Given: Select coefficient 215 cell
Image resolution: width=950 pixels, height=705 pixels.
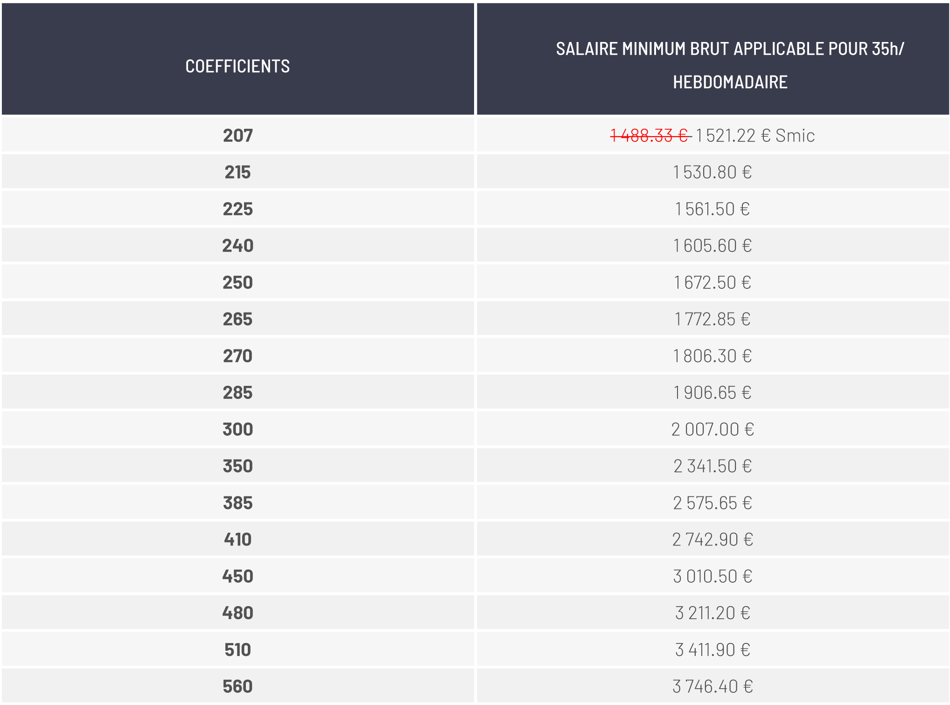Looking at the screenshot, I should coord(238,172).
